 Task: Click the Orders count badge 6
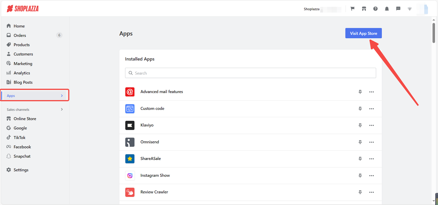pos(59,35)
